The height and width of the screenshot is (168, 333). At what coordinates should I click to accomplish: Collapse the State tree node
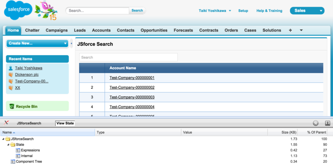coord(8,145)
